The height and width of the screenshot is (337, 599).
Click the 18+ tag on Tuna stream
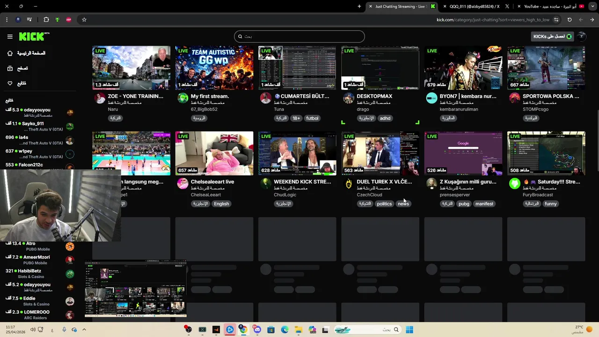coord(296,118)
